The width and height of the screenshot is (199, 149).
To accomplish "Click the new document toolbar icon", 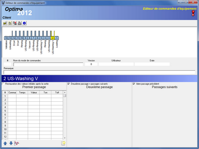I will pyautogui.click(x=10, y=23).
